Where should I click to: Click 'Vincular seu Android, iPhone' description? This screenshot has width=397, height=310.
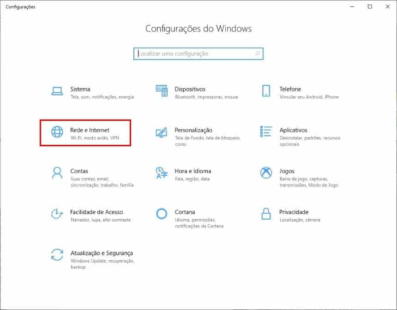309,97
